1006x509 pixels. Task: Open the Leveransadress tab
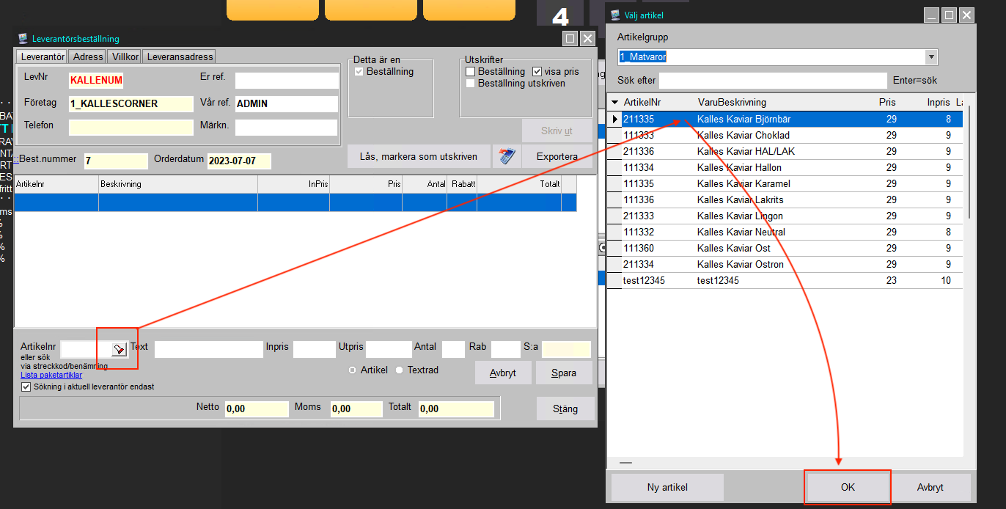179,56
